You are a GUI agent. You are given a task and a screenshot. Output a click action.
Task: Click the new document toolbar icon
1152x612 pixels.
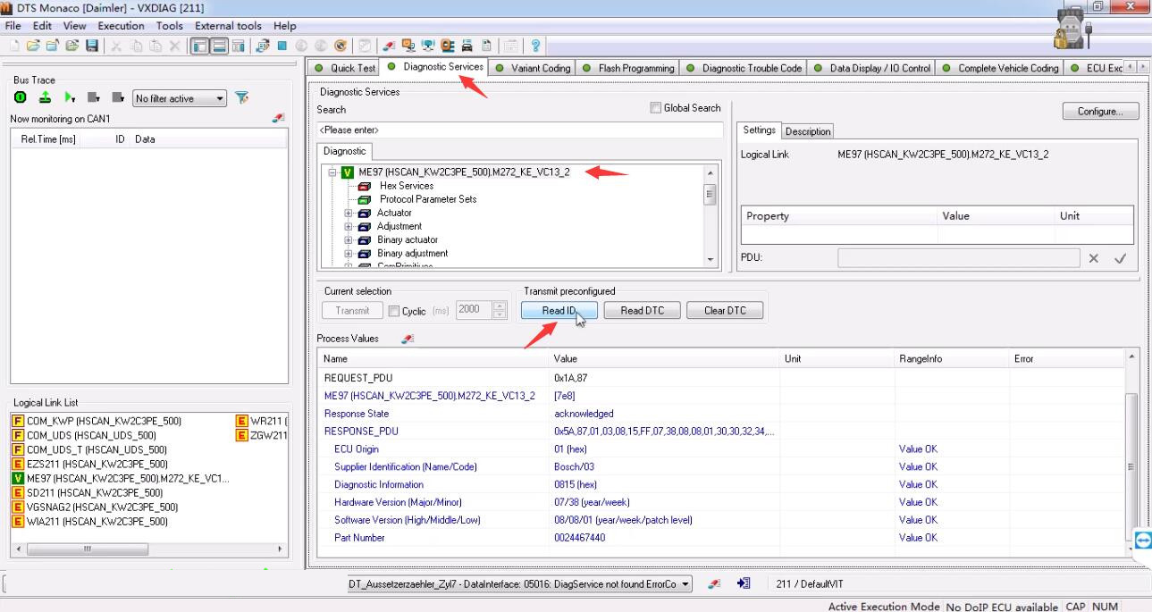pyautogui.click(x=14, y=45)
